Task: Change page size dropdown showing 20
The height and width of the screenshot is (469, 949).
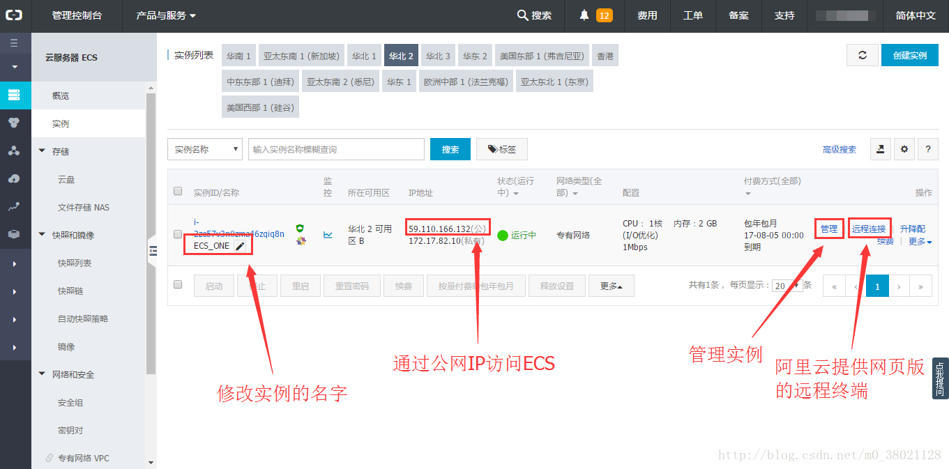Action: coord(787,286)
